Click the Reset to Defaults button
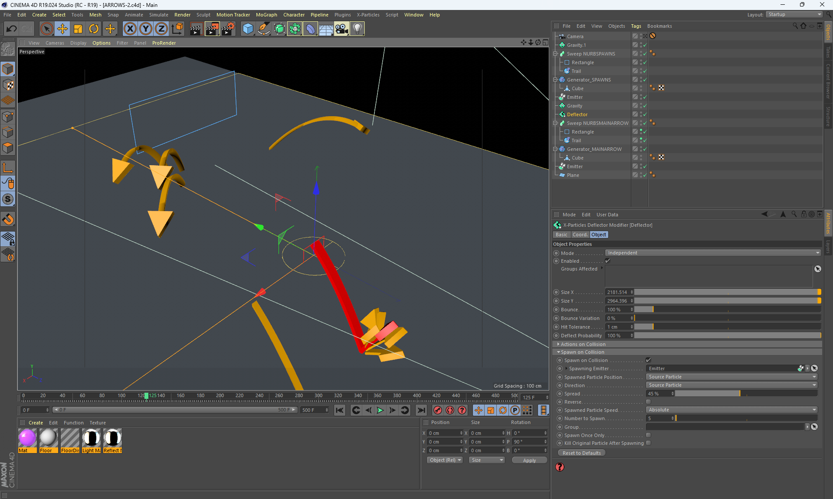Image resolution: width=833 pixels, height=499 pixels. pos(581,453)
